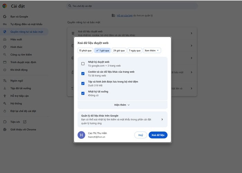
Task: Select the 15 phút qua time chip
Action: [85, 50]
